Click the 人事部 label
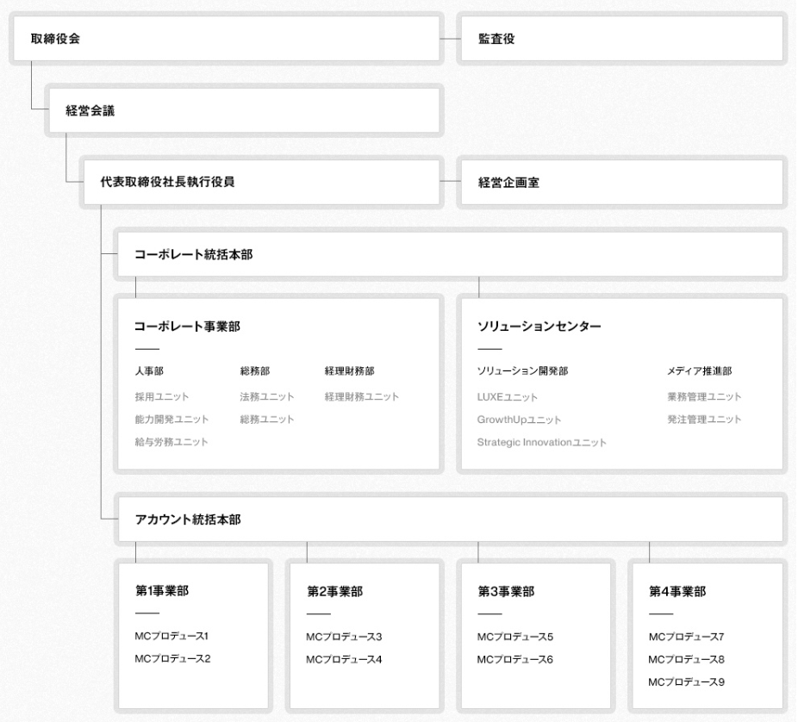 pyautogui.click(x=150, y=371)
